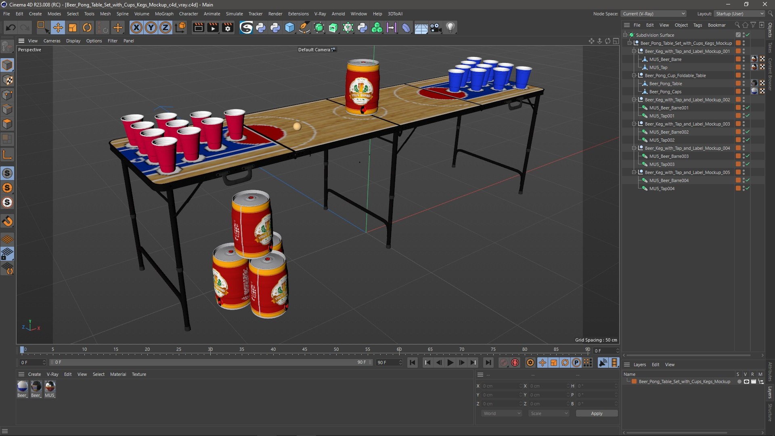Click the Enable Axis icon
Viewport: 775px width, 436px height.
[8, 154]
